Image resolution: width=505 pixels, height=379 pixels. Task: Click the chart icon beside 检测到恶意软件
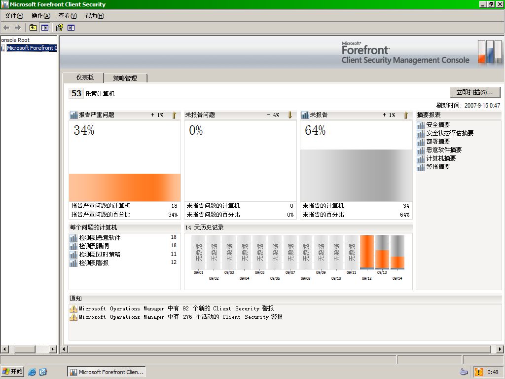coord(73,238)
